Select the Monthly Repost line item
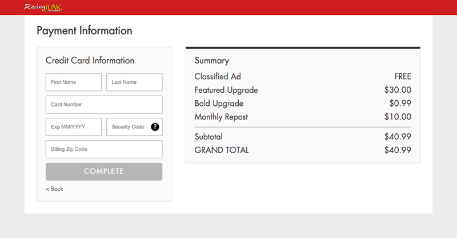This screenshot has width=457, height=238. [x=221, y=117]
